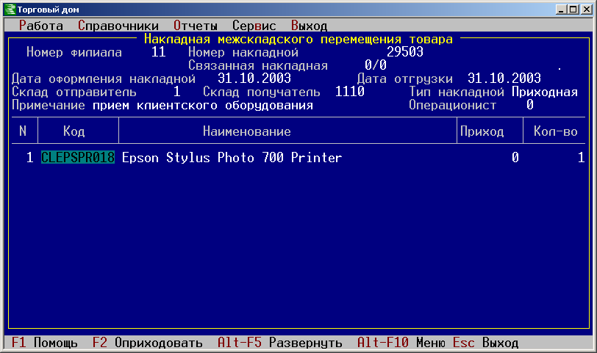The height and width of the screenshot is (353, 597).
Task: Click the Кол-во column header
Action: [x=556, y=131]
